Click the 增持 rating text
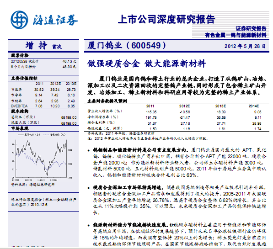The height and width of the screenshot is (249, 273). point(37,46)
